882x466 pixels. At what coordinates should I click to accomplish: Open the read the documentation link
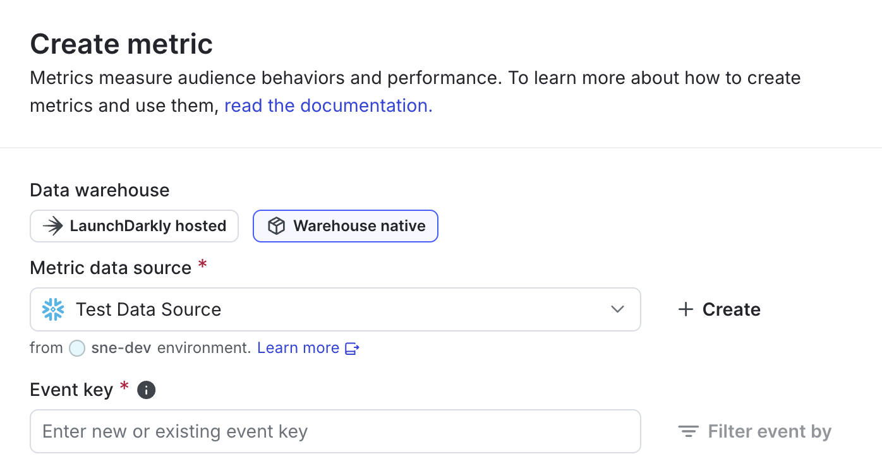(327, 105)
